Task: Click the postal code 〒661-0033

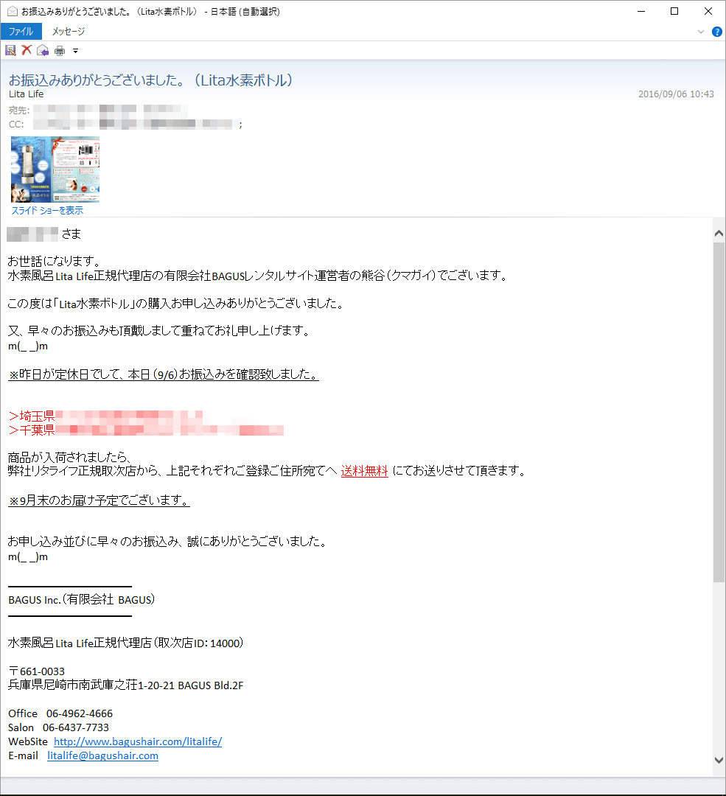Action: pos(37,671)
